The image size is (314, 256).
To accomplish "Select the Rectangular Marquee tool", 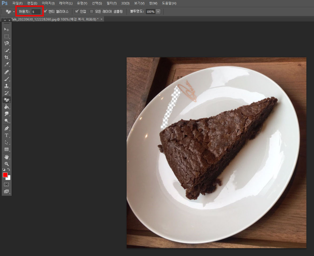I will click(x=7, y=37).
